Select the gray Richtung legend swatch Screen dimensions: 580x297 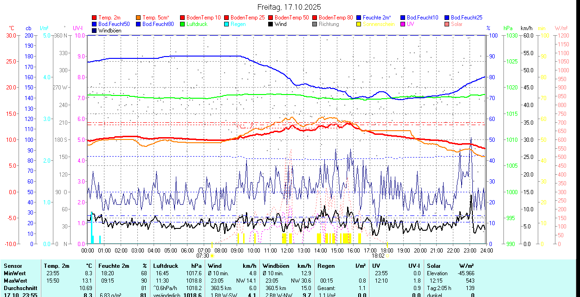(315, 24)
